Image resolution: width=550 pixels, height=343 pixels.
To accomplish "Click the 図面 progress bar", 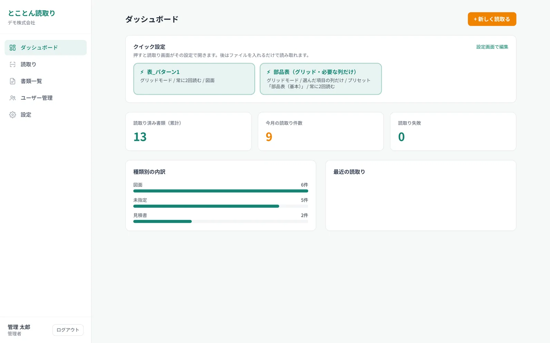I will coord(221,191).
